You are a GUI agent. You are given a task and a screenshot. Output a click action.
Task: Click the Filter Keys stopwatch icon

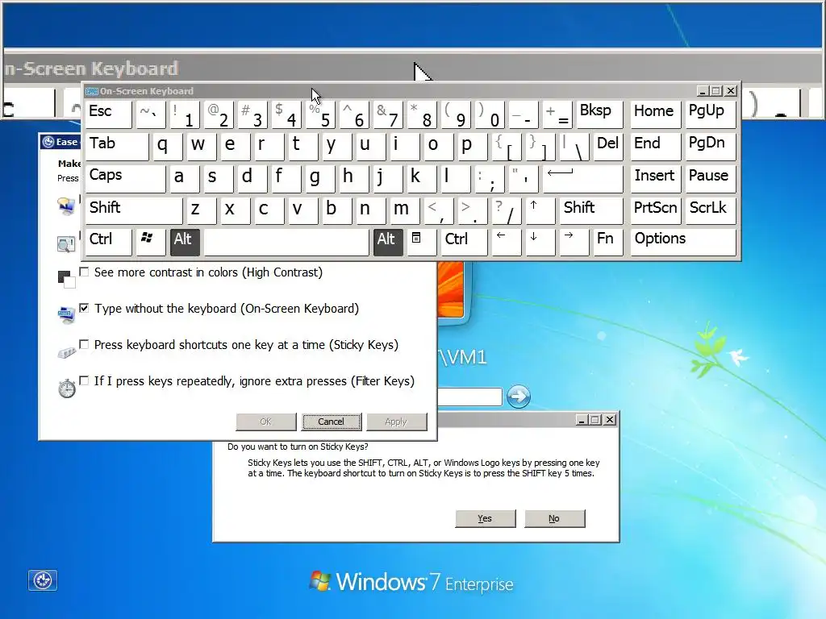tap(66, 388)
